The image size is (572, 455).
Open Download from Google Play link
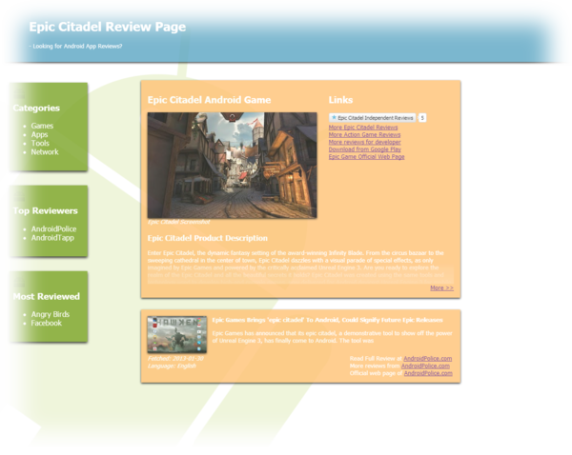(x=365, y=149)
